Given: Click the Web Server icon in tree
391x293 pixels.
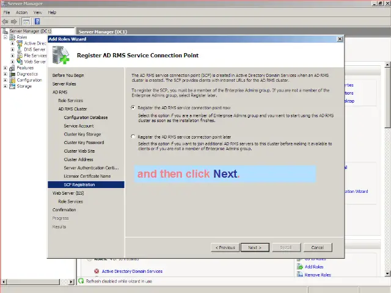Looking at the screenshot, I should pyautogui.click(x=20, y=61).
